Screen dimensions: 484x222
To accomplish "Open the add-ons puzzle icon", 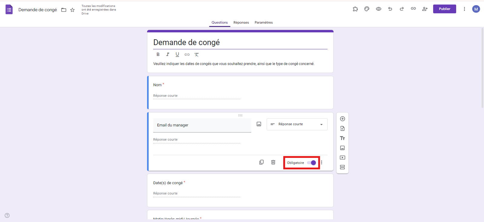I will 355,9.
